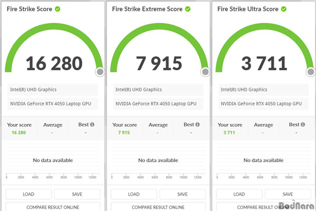
Task: Click the Best info icon in Fire Strike Ultra panel
Action: [x=303, y=124]
